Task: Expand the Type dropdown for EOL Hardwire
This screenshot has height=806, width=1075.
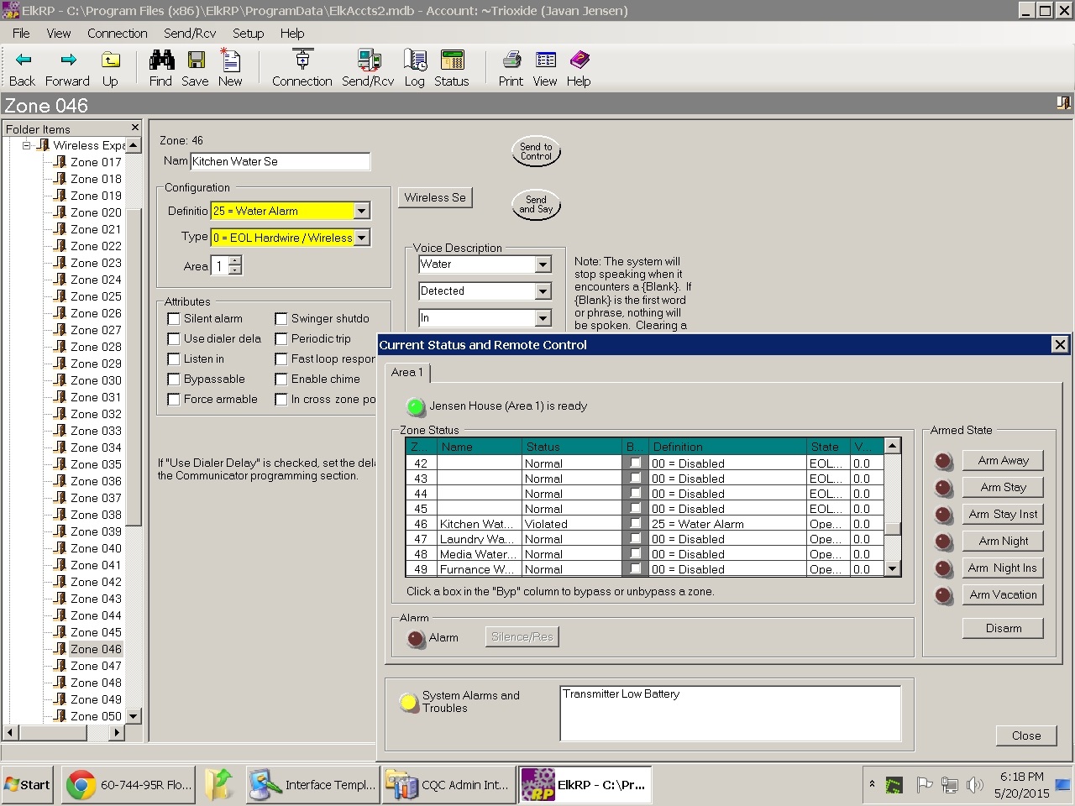Action: pyautogui.click(x=361, y=238)
